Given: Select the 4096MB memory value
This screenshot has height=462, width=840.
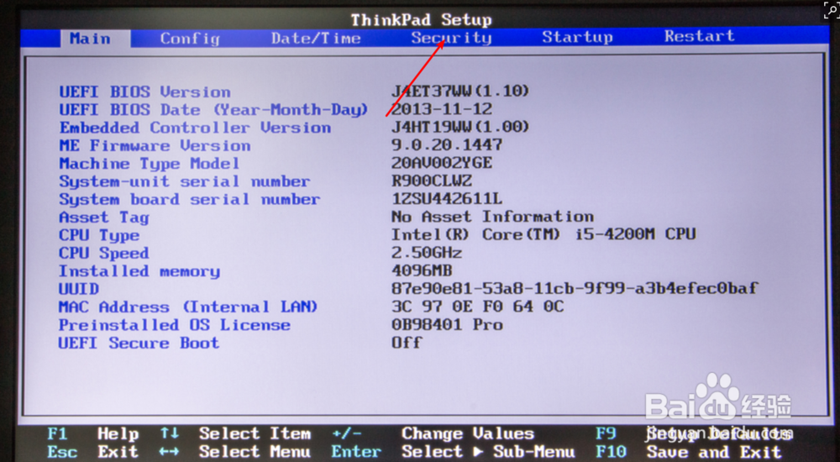Looking at the screenshot, I should (422, 270).
